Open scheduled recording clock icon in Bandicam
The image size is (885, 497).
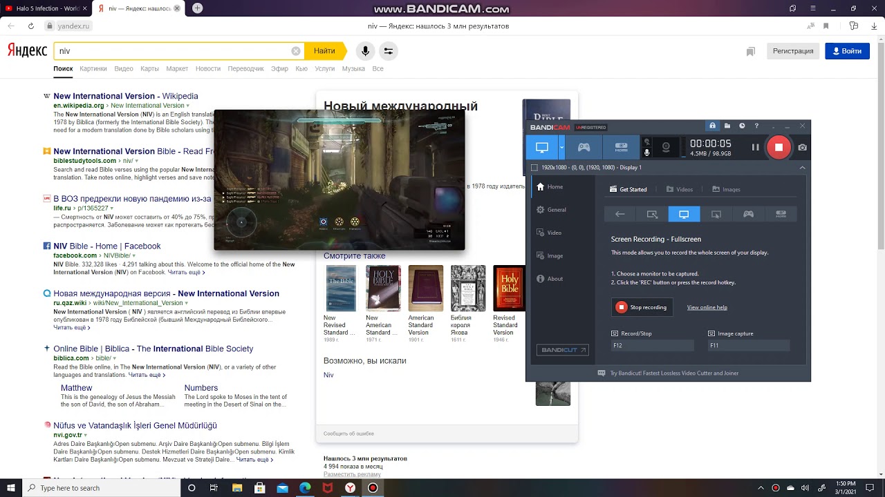[742, 126]
